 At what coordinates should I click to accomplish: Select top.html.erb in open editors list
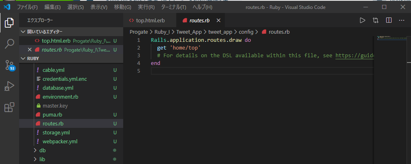pyautogui.click(x=71, y=41)
